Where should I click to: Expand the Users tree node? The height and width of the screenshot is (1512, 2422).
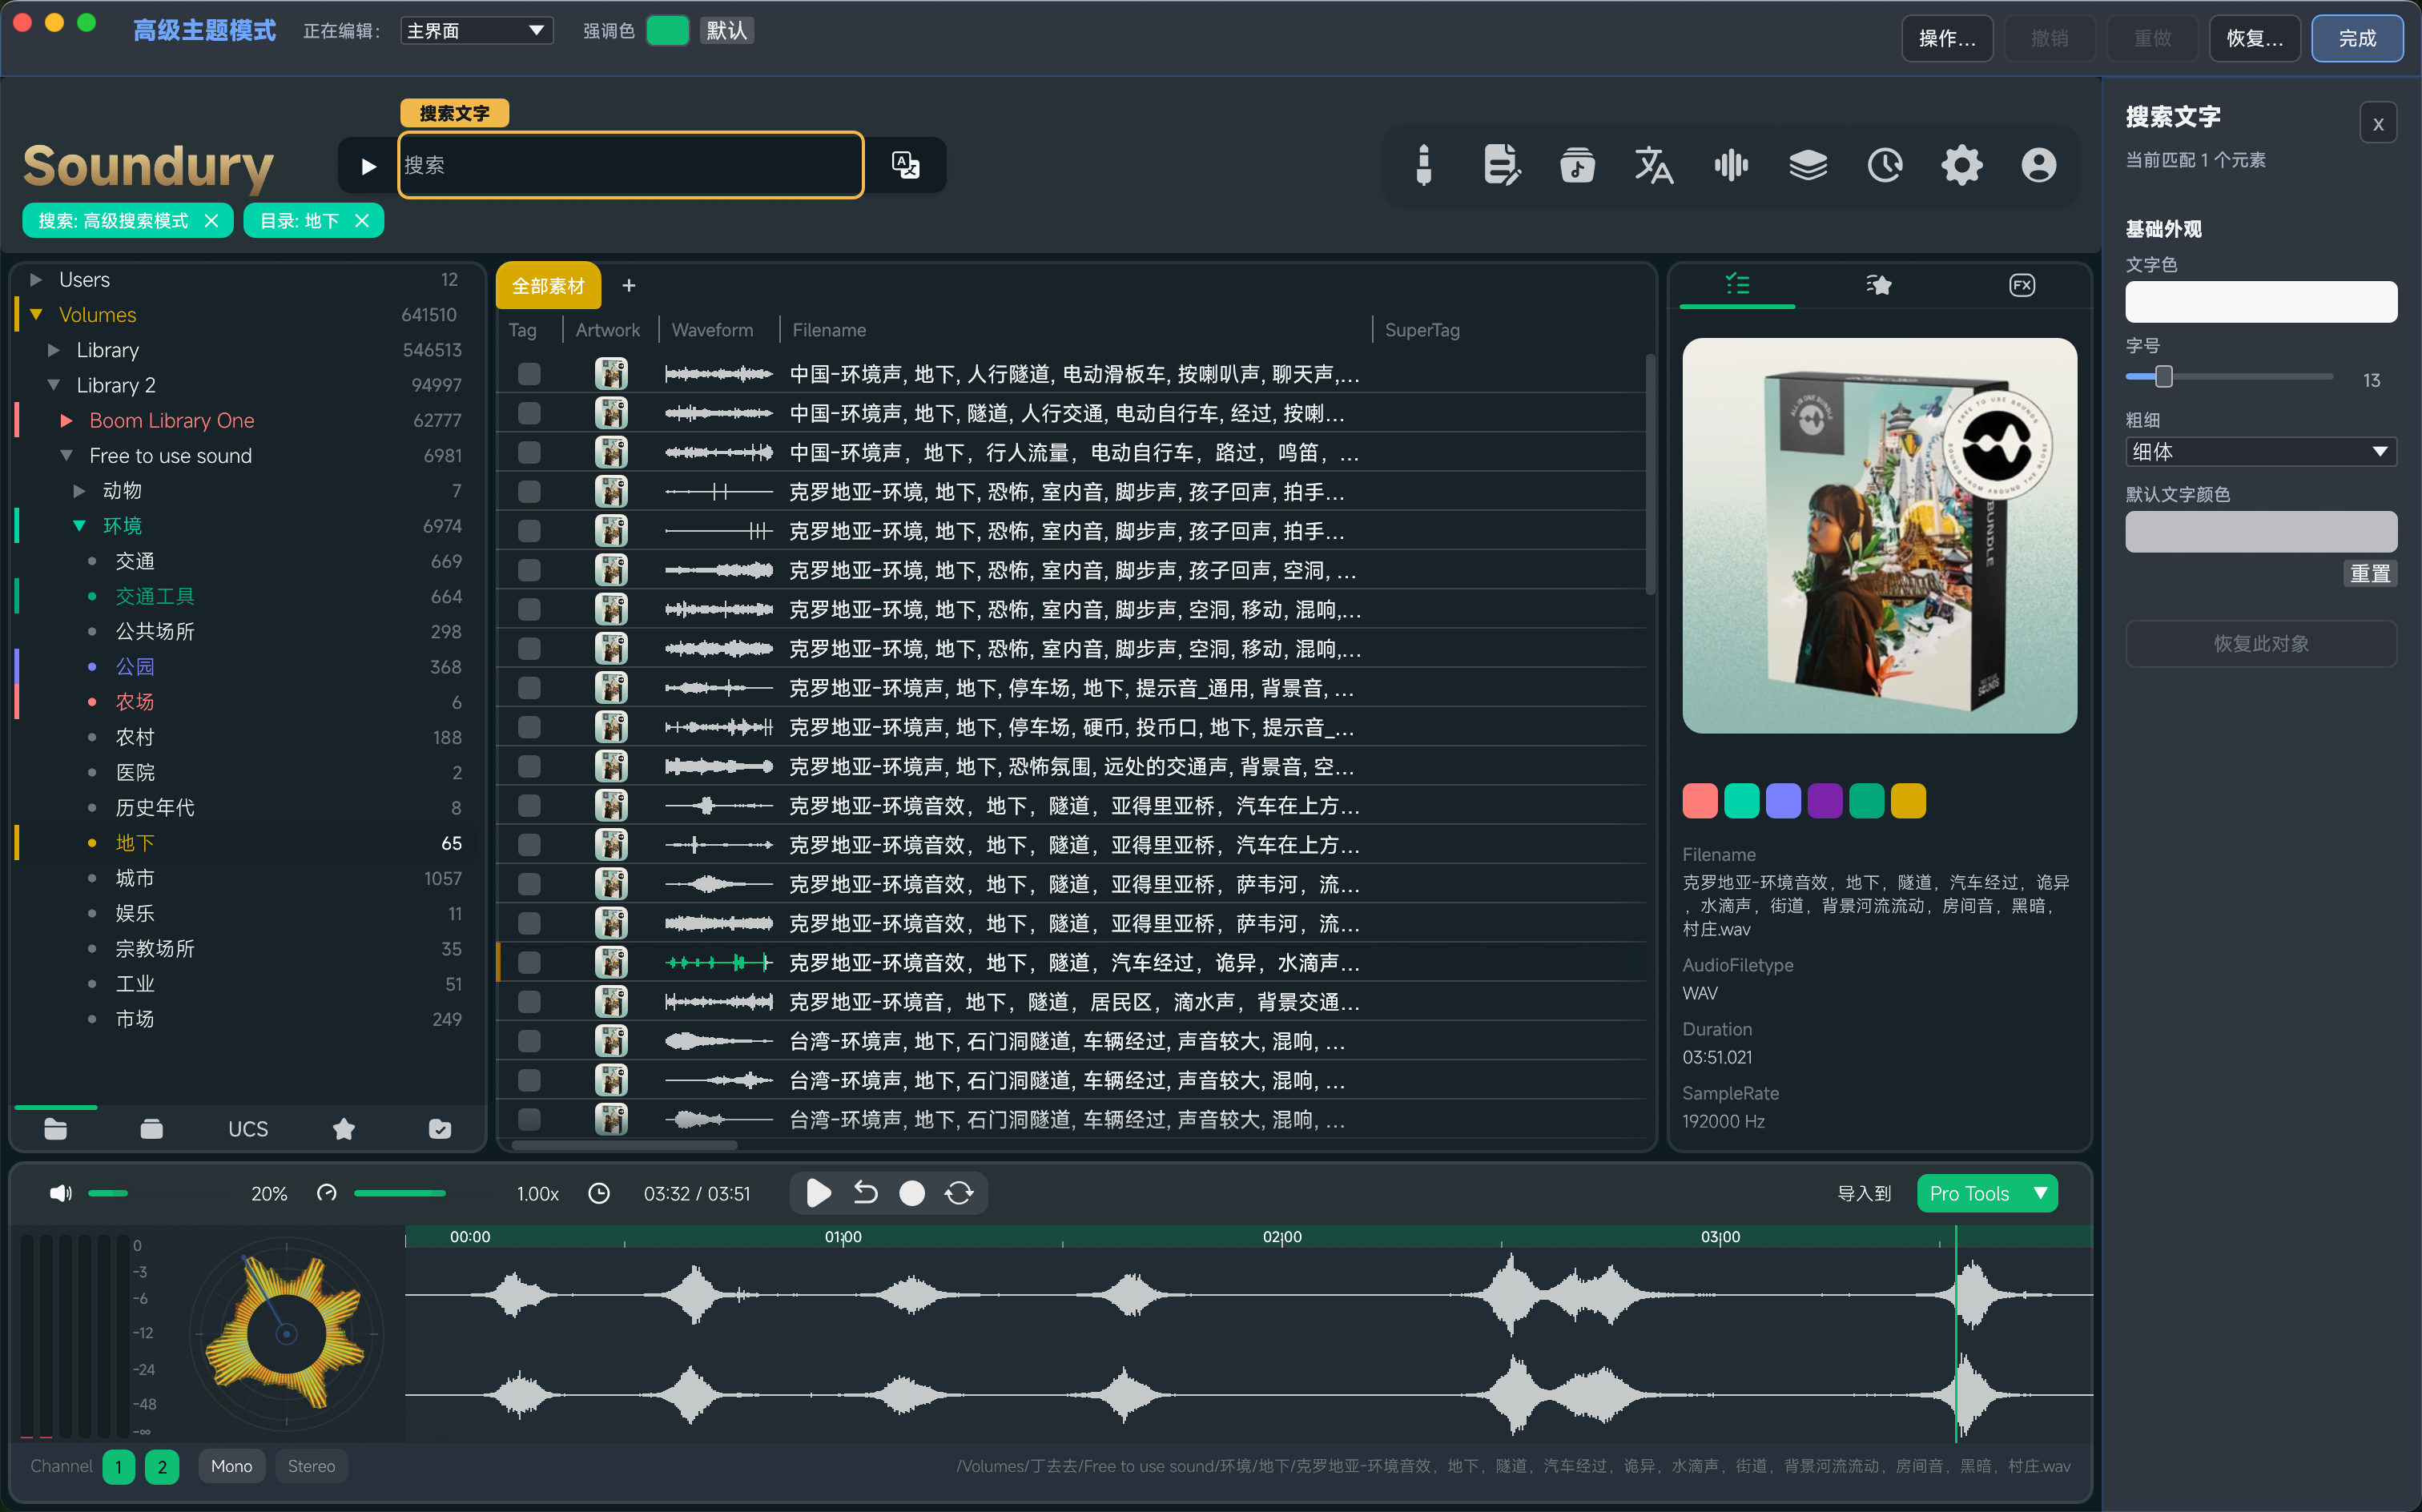coord(36,279)
